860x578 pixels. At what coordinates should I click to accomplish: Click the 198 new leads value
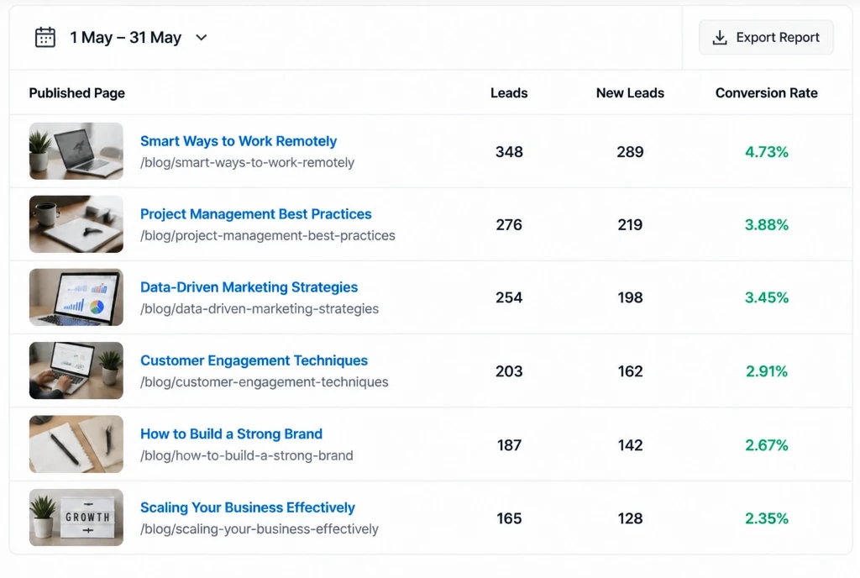[630, 297]
